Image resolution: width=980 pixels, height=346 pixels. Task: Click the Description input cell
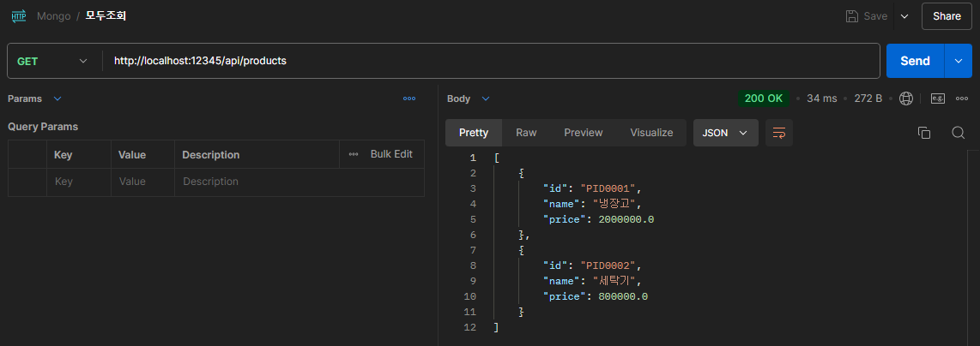299,182
